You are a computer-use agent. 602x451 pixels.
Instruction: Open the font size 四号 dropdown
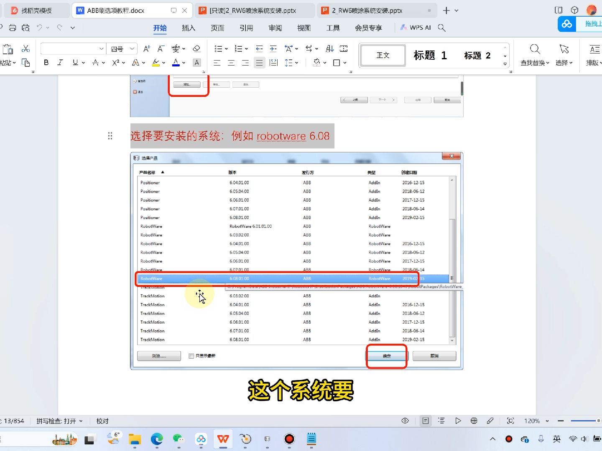coord(132,49)
